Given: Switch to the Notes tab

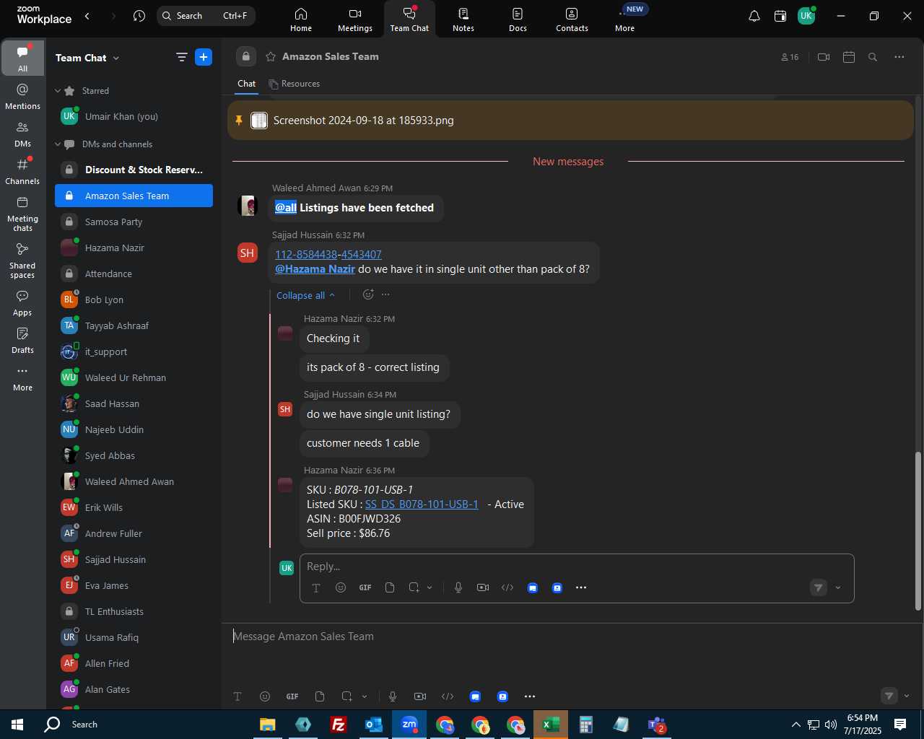Looking at the screenshot, I should click(x=463, y=19).
